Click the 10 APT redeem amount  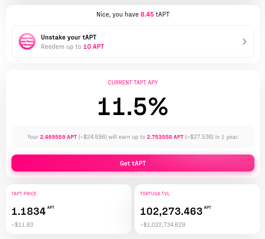click(x=94, y=47)
